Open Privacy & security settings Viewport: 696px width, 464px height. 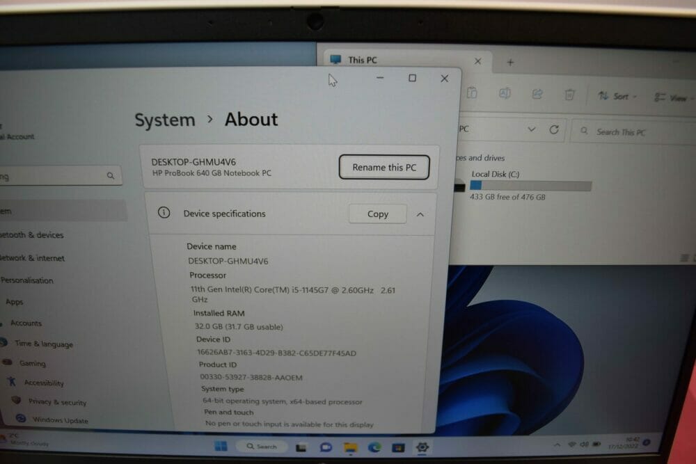pyautogui.click(x=57, y=402)
